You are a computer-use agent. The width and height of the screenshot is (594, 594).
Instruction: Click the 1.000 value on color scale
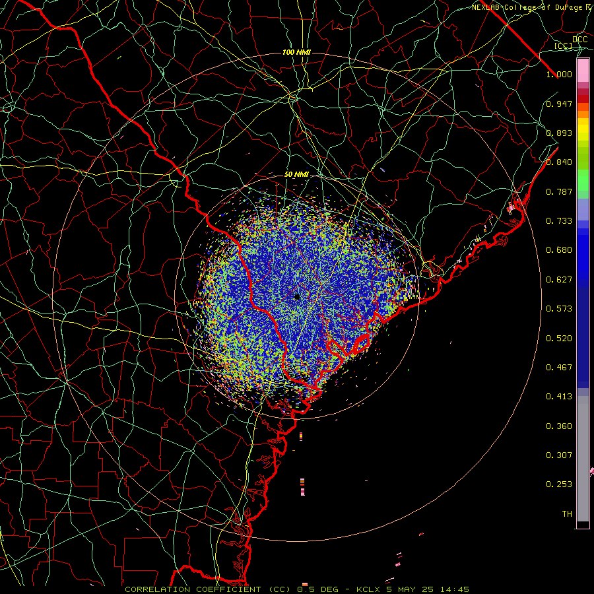pyautogui.click(x=559, y=74)
